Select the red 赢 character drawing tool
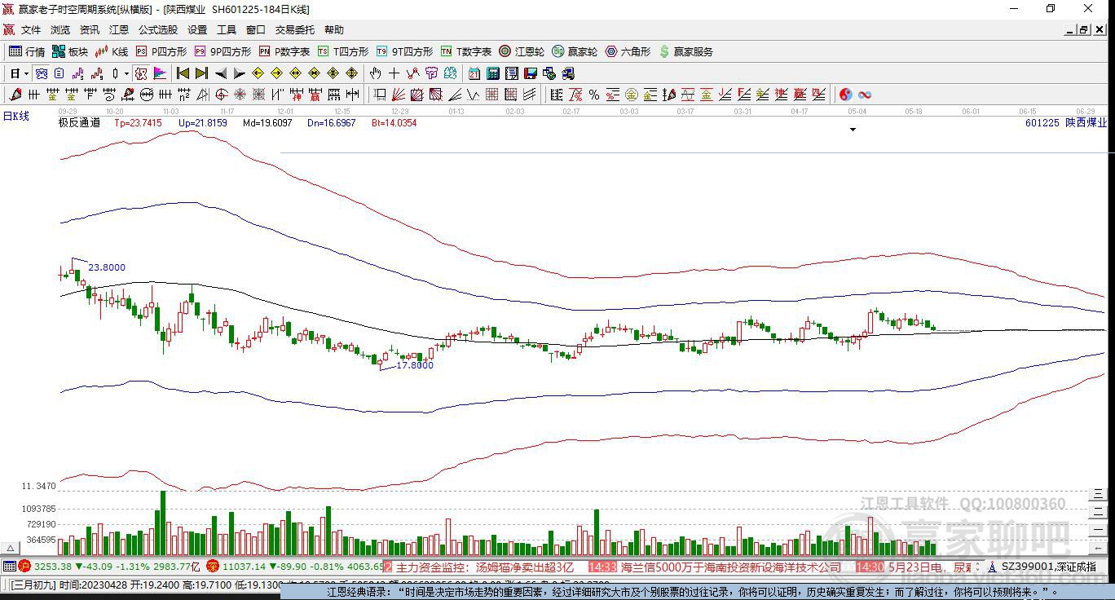 pyautogui.click(x=315, y=95)
